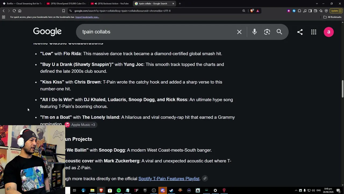Reload the current page

point(14,11)
